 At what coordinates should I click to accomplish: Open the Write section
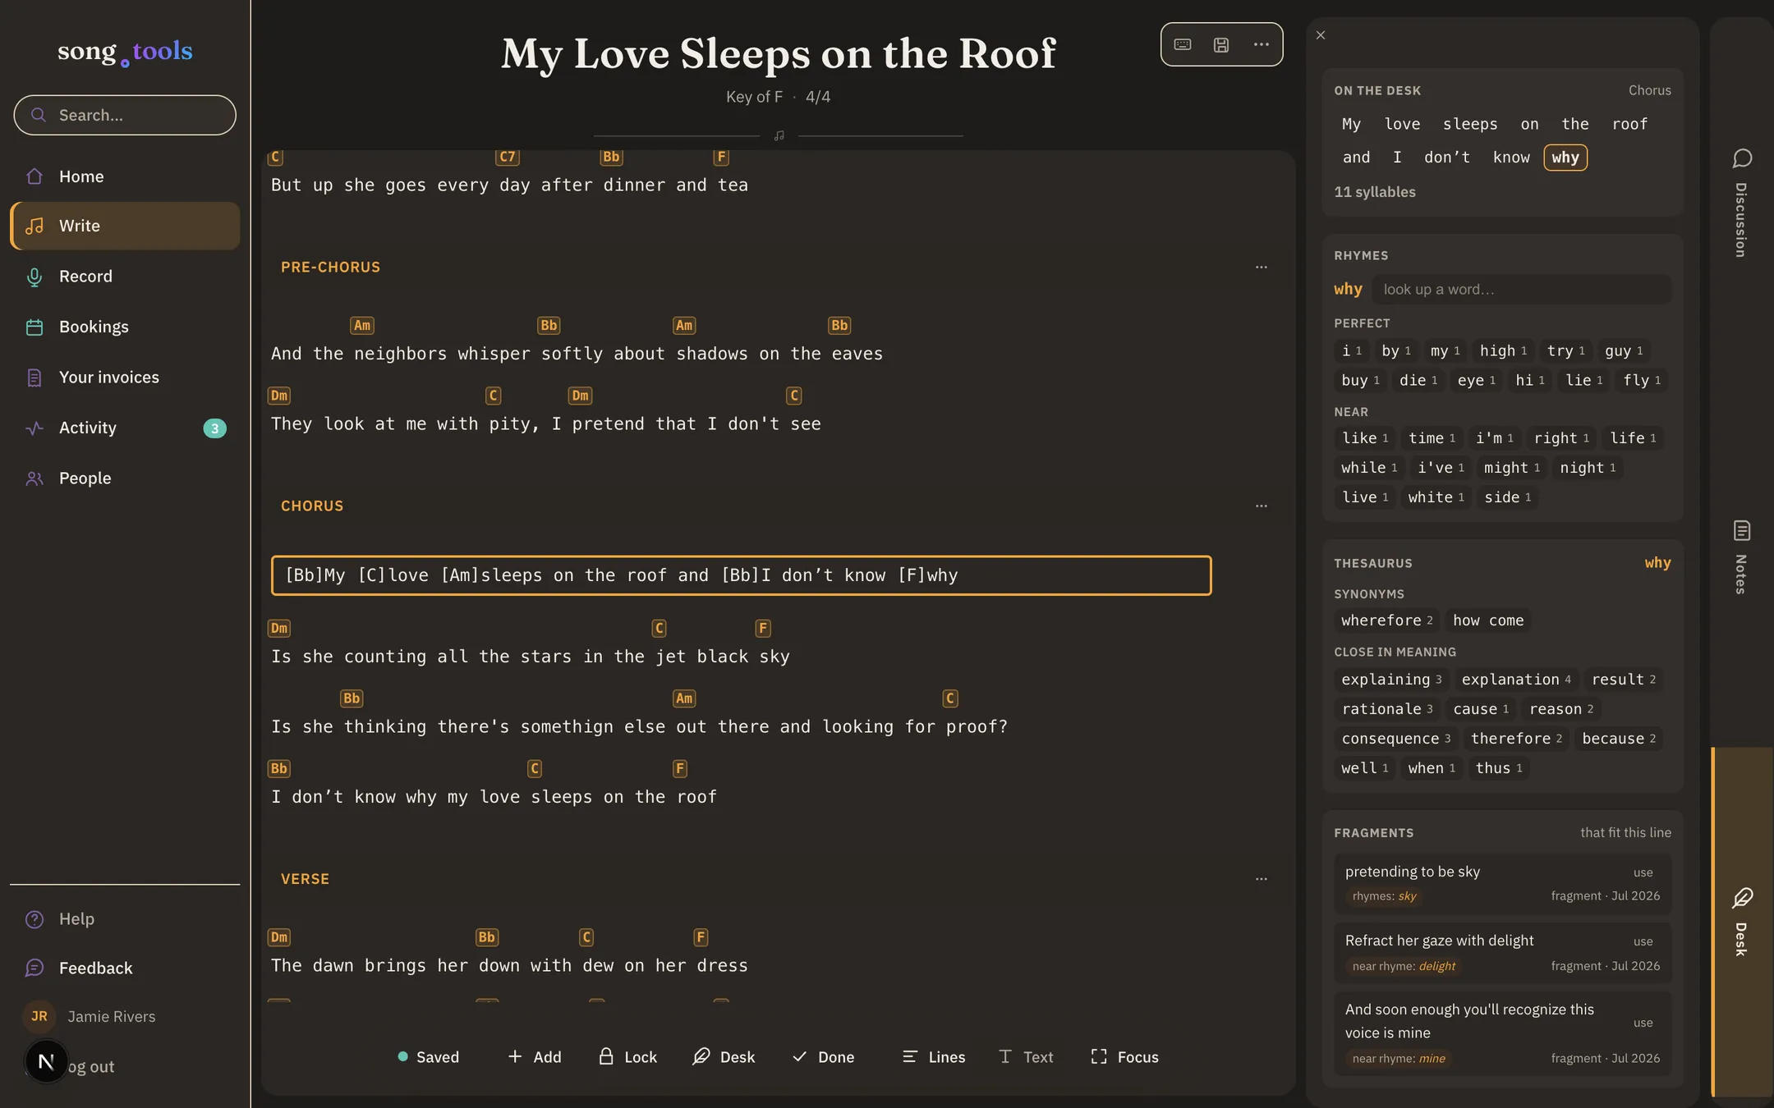[125, 226]
